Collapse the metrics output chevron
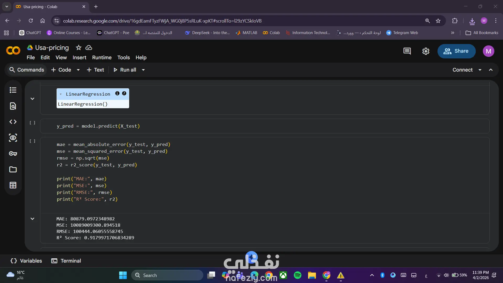 (32, 219)
